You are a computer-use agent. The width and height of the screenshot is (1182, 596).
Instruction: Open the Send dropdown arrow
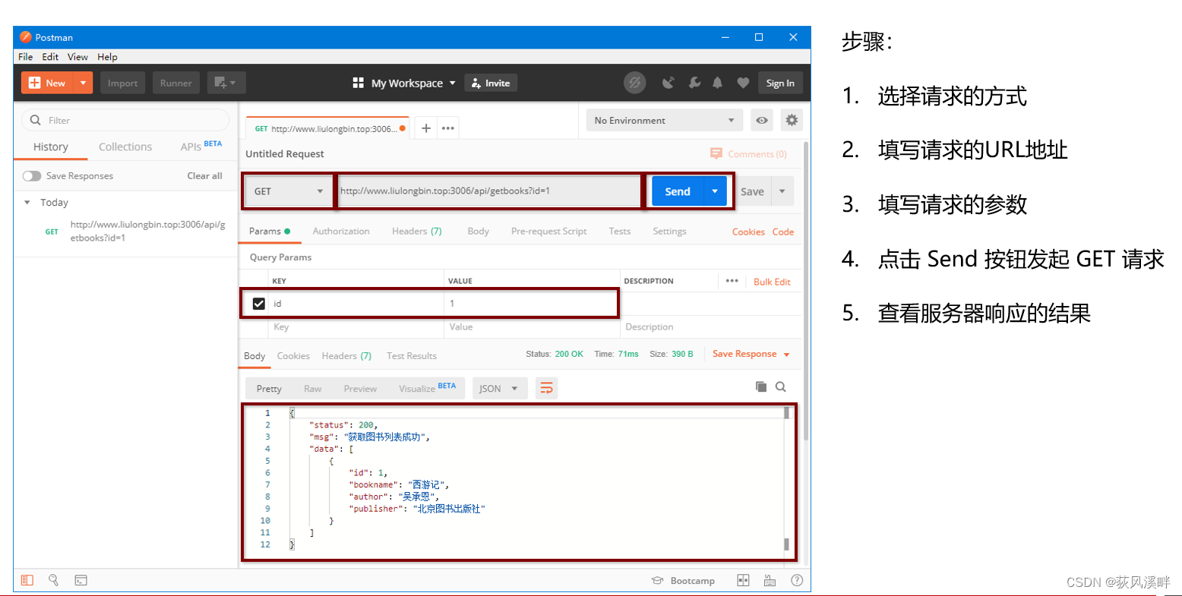click(x=715, y=191)
